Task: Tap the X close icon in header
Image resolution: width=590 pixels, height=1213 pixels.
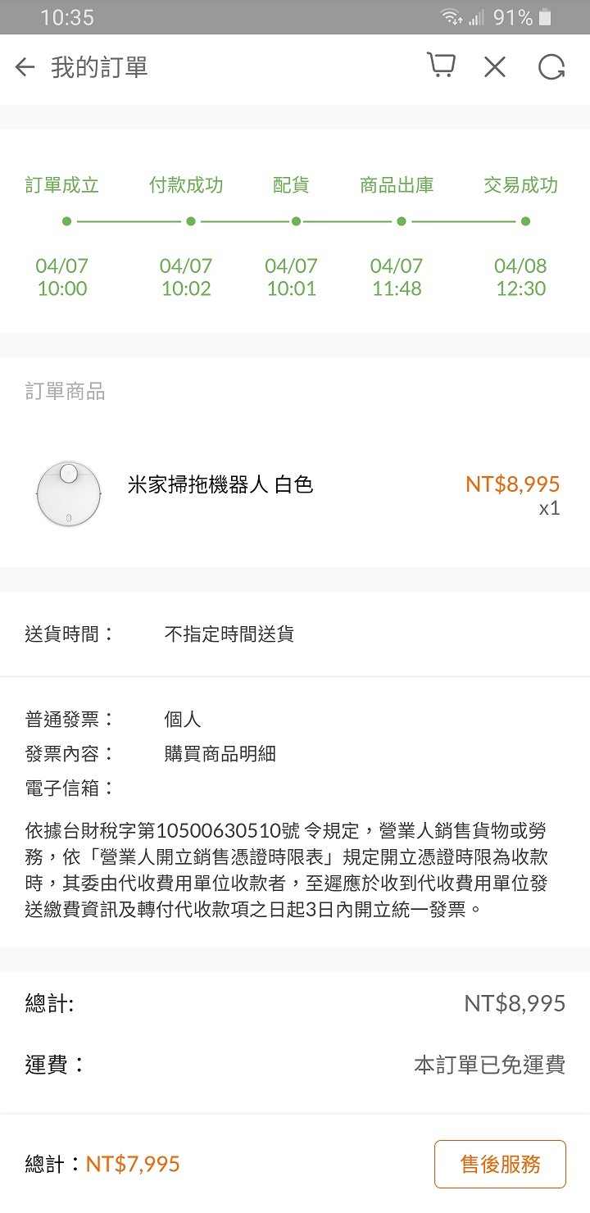Action: tap(495, 67)
